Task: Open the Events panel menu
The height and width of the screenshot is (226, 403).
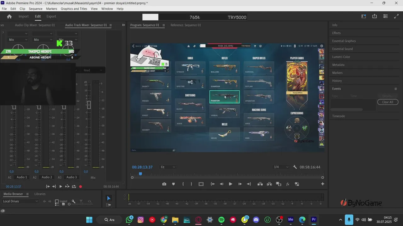Action: (396, 89)
